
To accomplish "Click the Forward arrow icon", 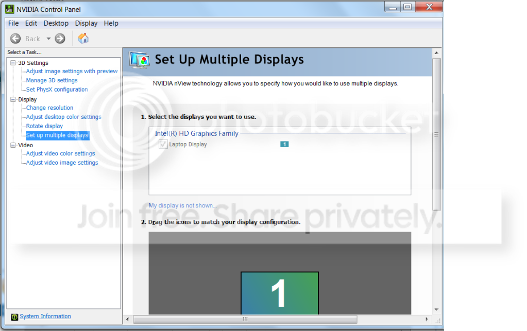I will pyautogui.click(x=60, y=39).
